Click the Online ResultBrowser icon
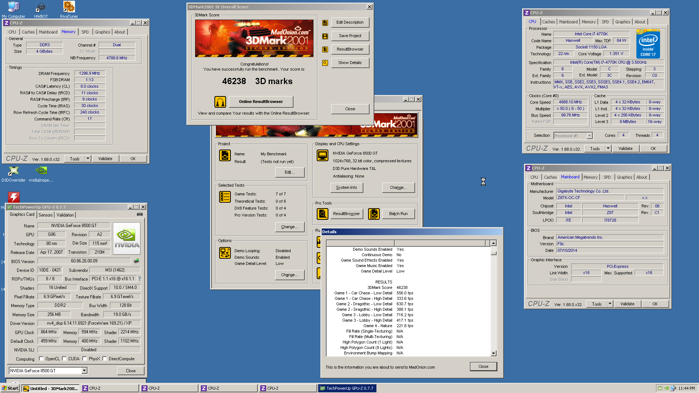The image size is (699, 393). point(220,102)
